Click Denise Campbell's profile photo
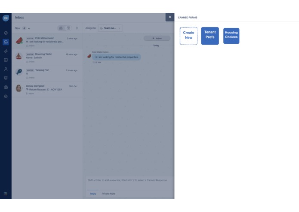 click(18, 88)
